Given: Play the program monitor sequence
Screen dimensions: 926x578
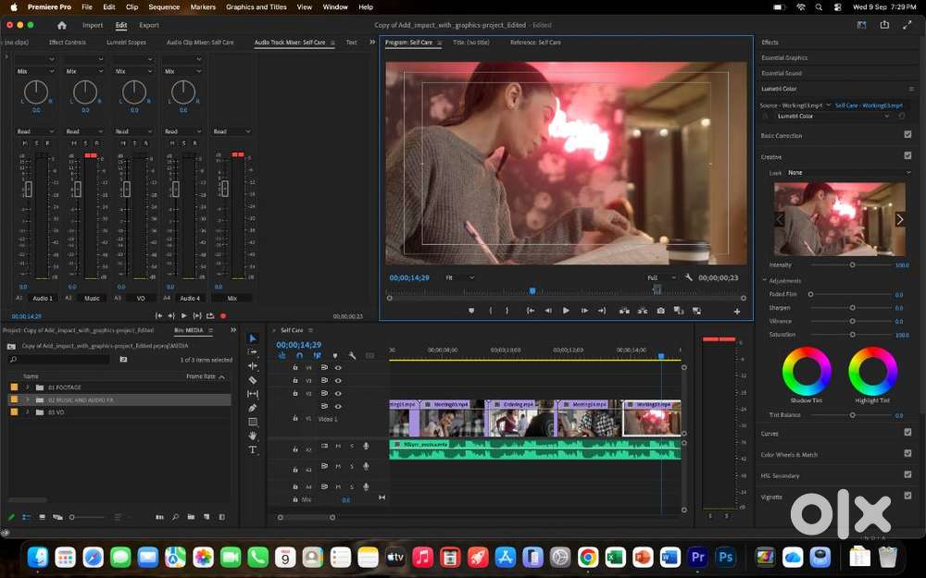Looking at the screenshot, I should (566, 310).
